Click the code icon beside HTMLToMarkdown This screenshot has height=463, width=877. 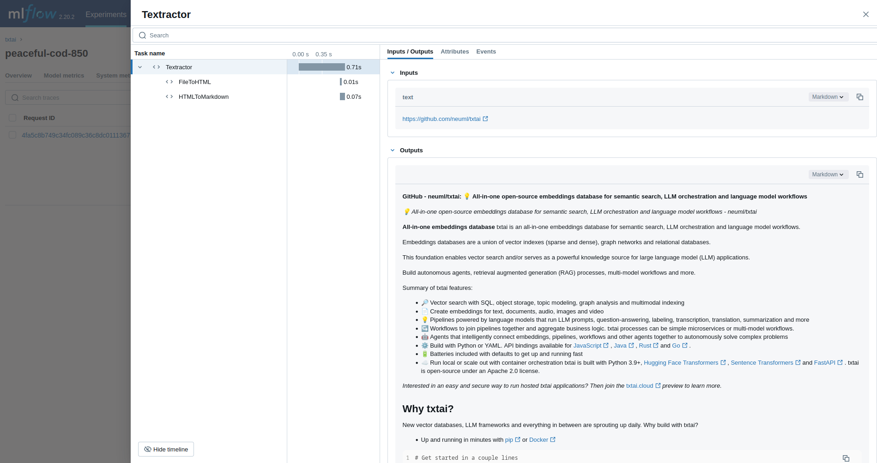(169, 96)
